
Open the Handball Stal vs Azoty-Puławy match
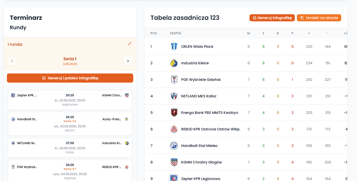pos(70,124)
